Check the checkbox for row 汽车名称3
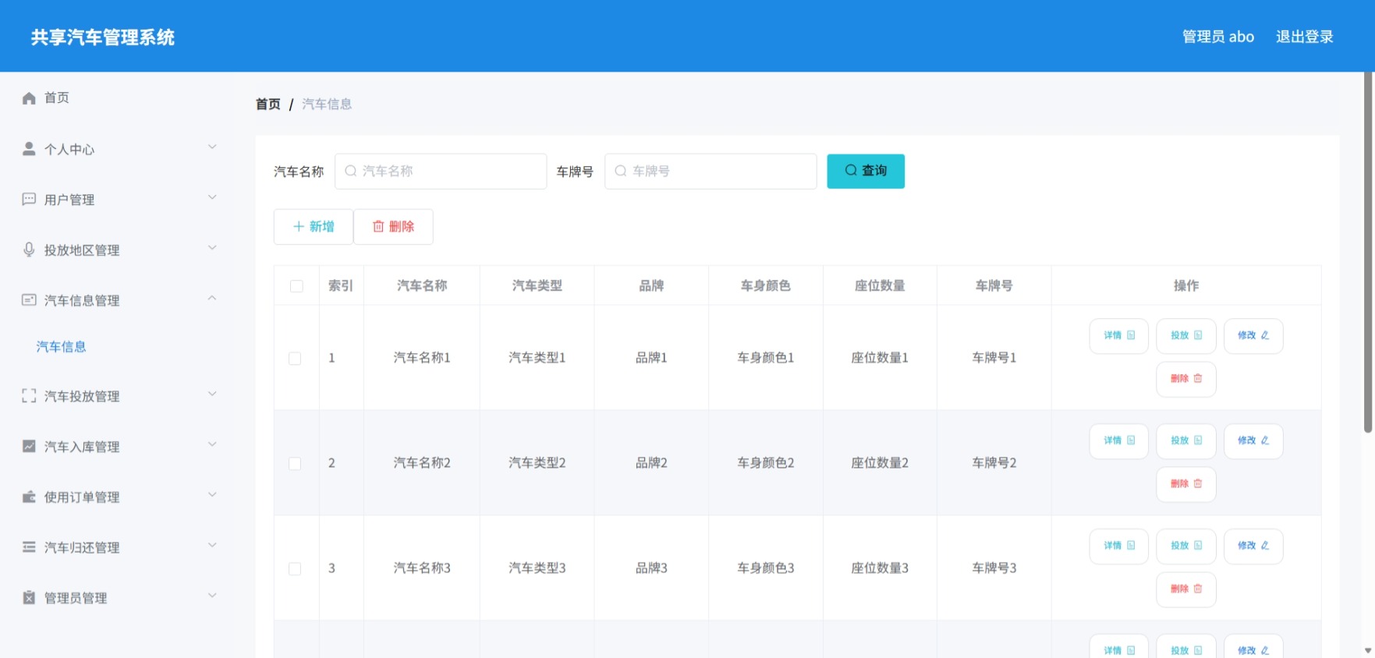 click(295, 568)
